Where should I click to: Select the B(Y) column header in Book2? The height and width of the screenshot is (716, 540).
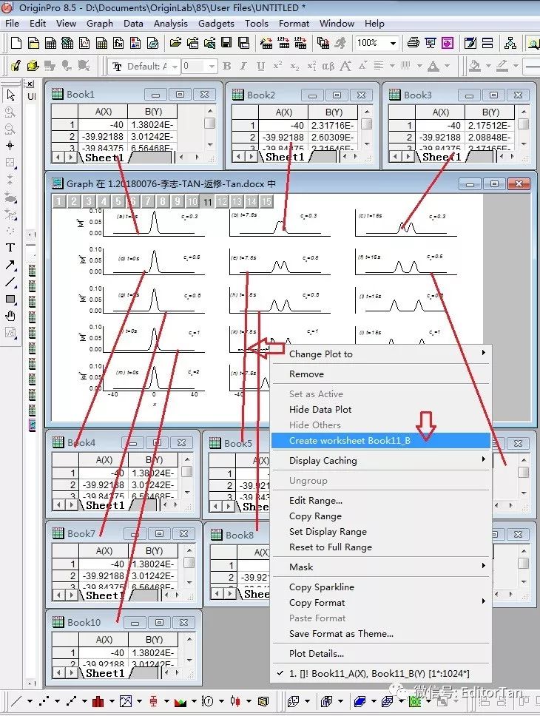pos(334,112)
